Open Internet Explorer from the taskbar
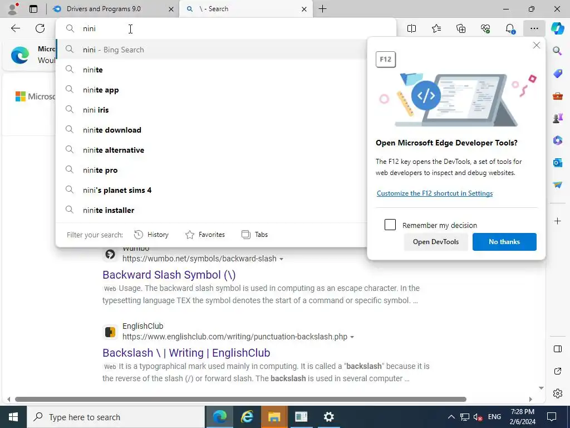This screenshot has height=428, width=570. pos(247,417)
